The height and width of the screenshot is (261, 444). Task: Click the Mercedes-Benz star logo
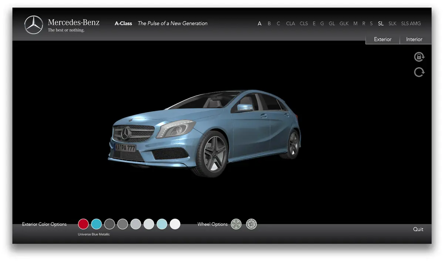click(34, 25)
